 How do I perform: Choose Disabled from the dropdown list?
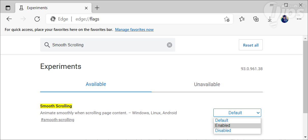pos(237,131)
